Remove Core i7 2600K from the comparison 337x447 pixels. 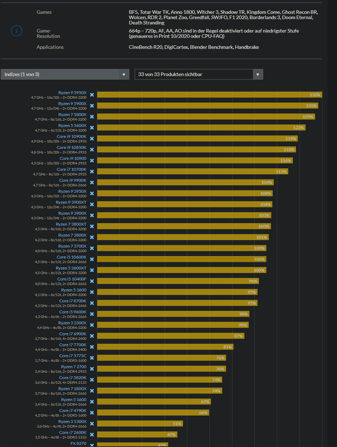(92, 434)
